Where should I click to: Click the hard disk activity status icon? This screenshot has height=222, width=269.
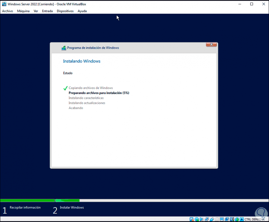(191, 219)
